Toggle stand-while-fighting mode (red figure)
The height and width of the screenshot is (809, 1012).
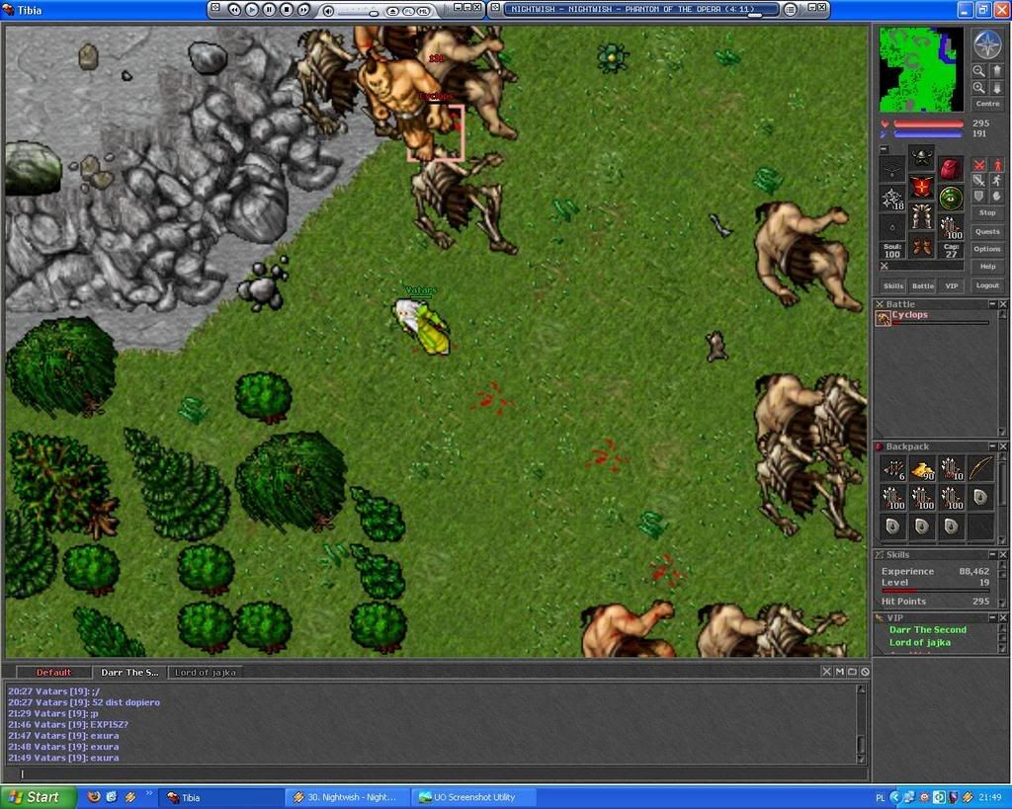click(x=997, y=165)
